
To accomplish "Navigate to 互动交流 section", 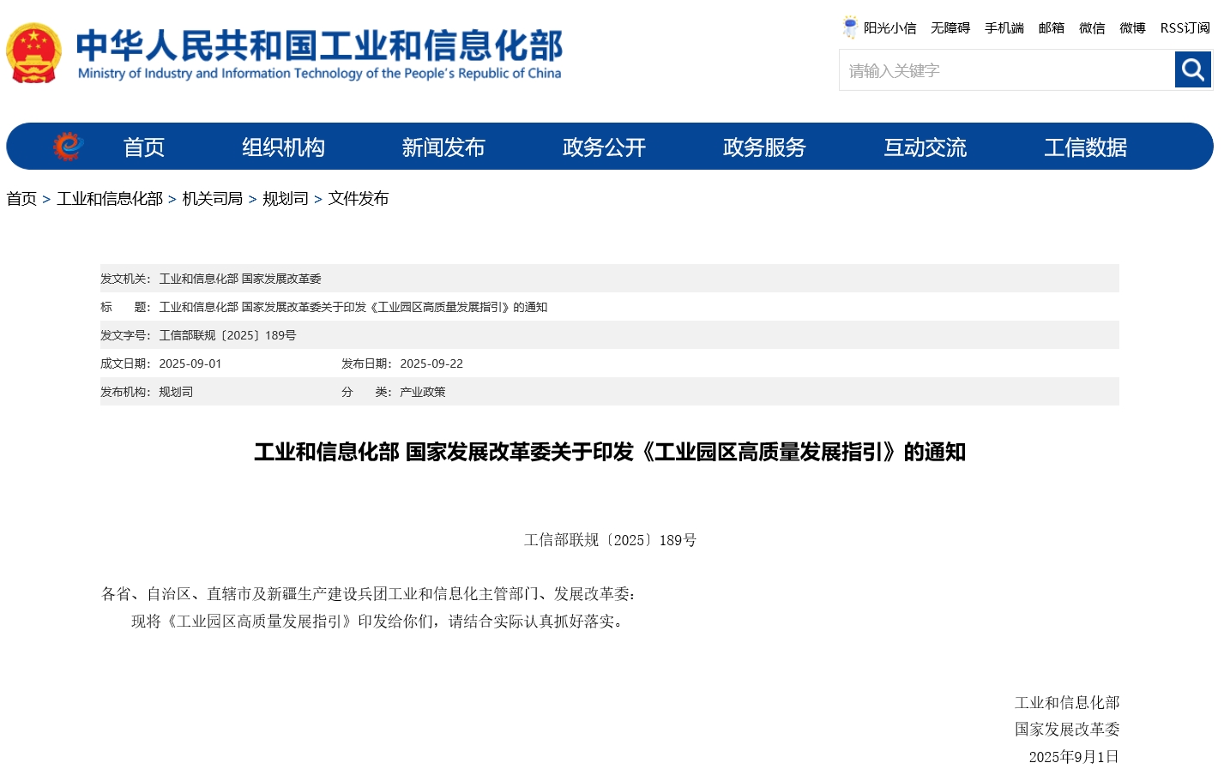I will tap(925, 147).
